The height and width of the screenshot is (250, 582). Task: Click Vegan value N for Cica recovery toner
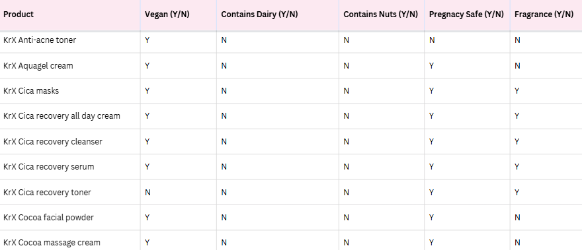[147, 192]
